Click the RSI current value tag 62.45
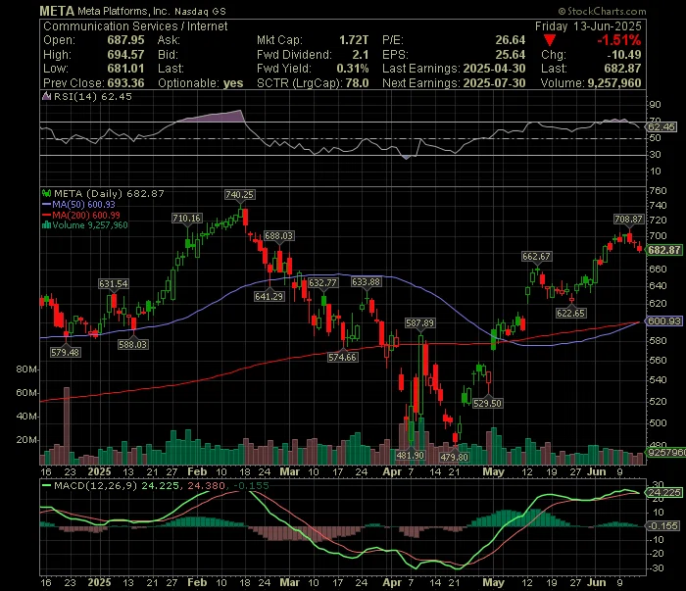This screenshot has height=591, width=686. click(661, 127)
